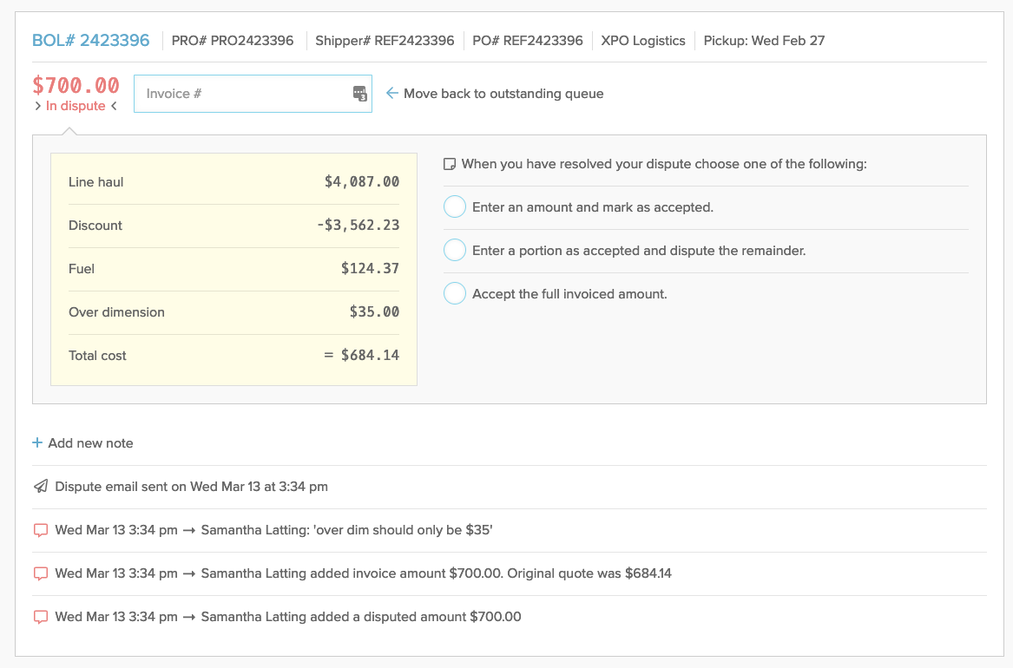
Task: Click the paper-plane dispute email icon
Action: point(41,486)
